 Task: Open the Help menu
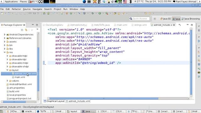coord(82,9)
